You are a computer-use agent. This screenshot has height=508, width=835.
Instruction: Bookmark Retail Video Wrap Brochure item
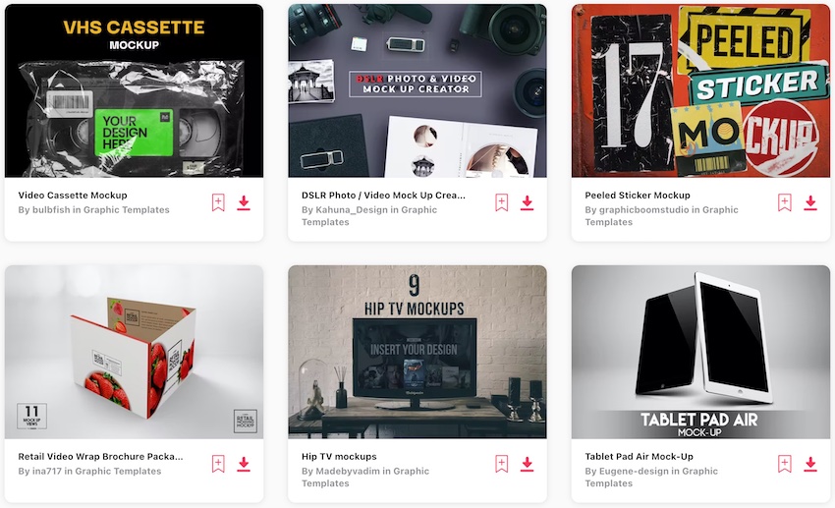(x=218, y=464)
